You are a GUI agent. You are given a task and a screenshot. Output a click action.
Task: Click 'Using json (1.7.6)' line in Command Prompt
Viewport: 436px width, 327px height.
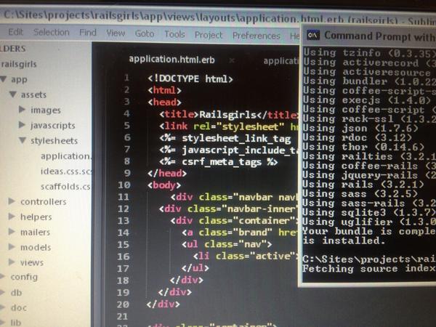pyautogui.click(x=360, y=128)
